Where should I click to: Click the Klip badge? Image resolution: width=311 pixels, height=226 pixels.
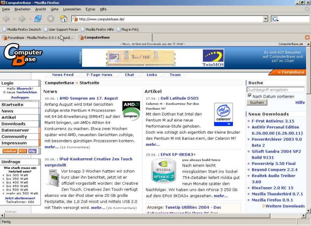32,151
